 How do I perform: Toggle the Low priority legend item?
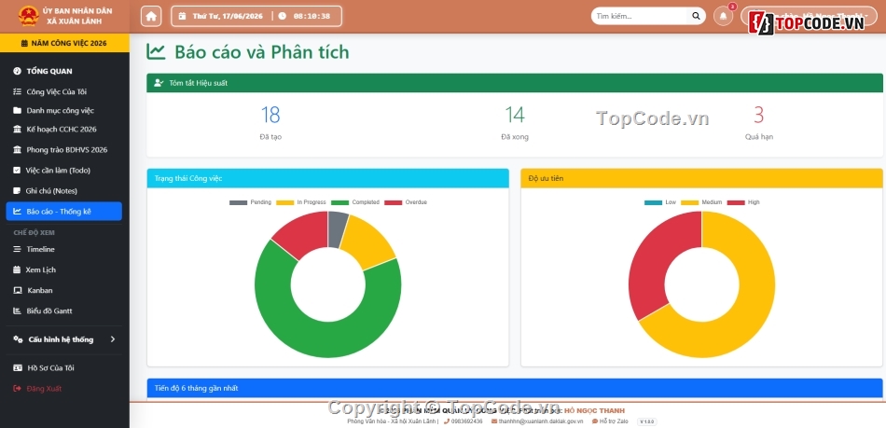660,202
